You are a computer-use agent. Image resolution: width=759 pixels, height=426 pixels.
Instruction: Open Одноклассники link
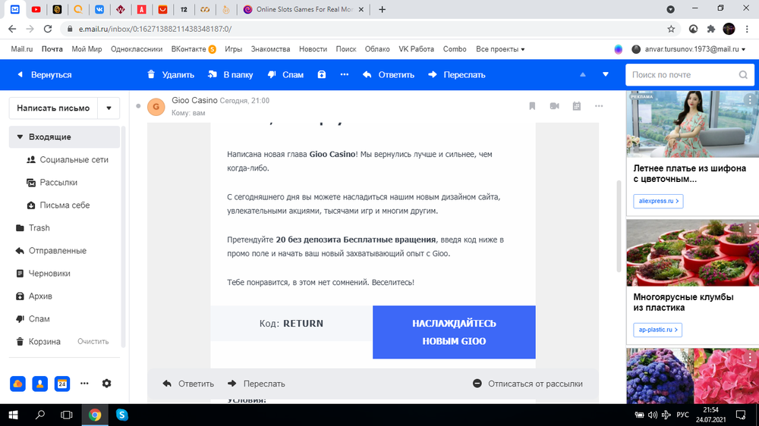point(137,49)
